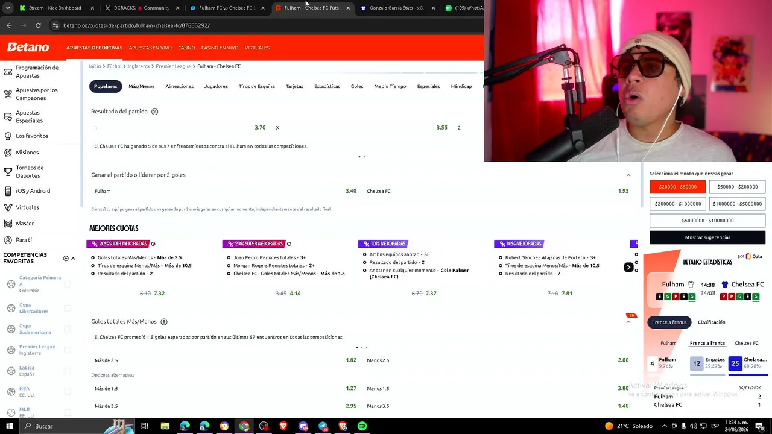
Task: Open Programación de Apuestas icon in sidebar
Action: (8, 72)
